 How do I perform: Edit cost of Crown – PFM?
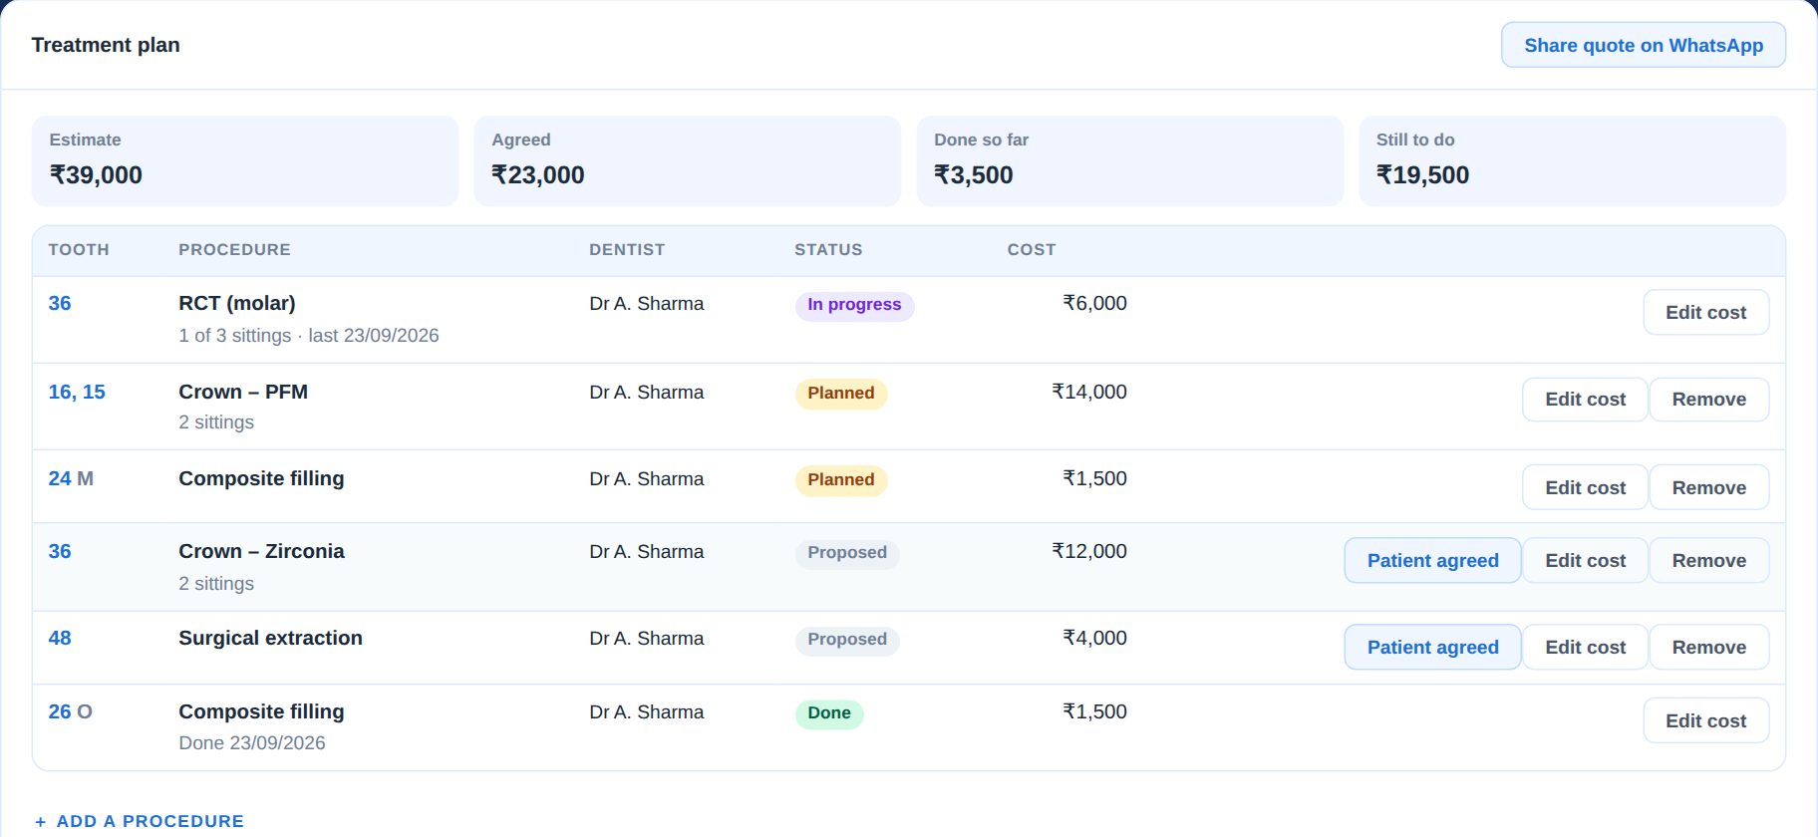1585,400
